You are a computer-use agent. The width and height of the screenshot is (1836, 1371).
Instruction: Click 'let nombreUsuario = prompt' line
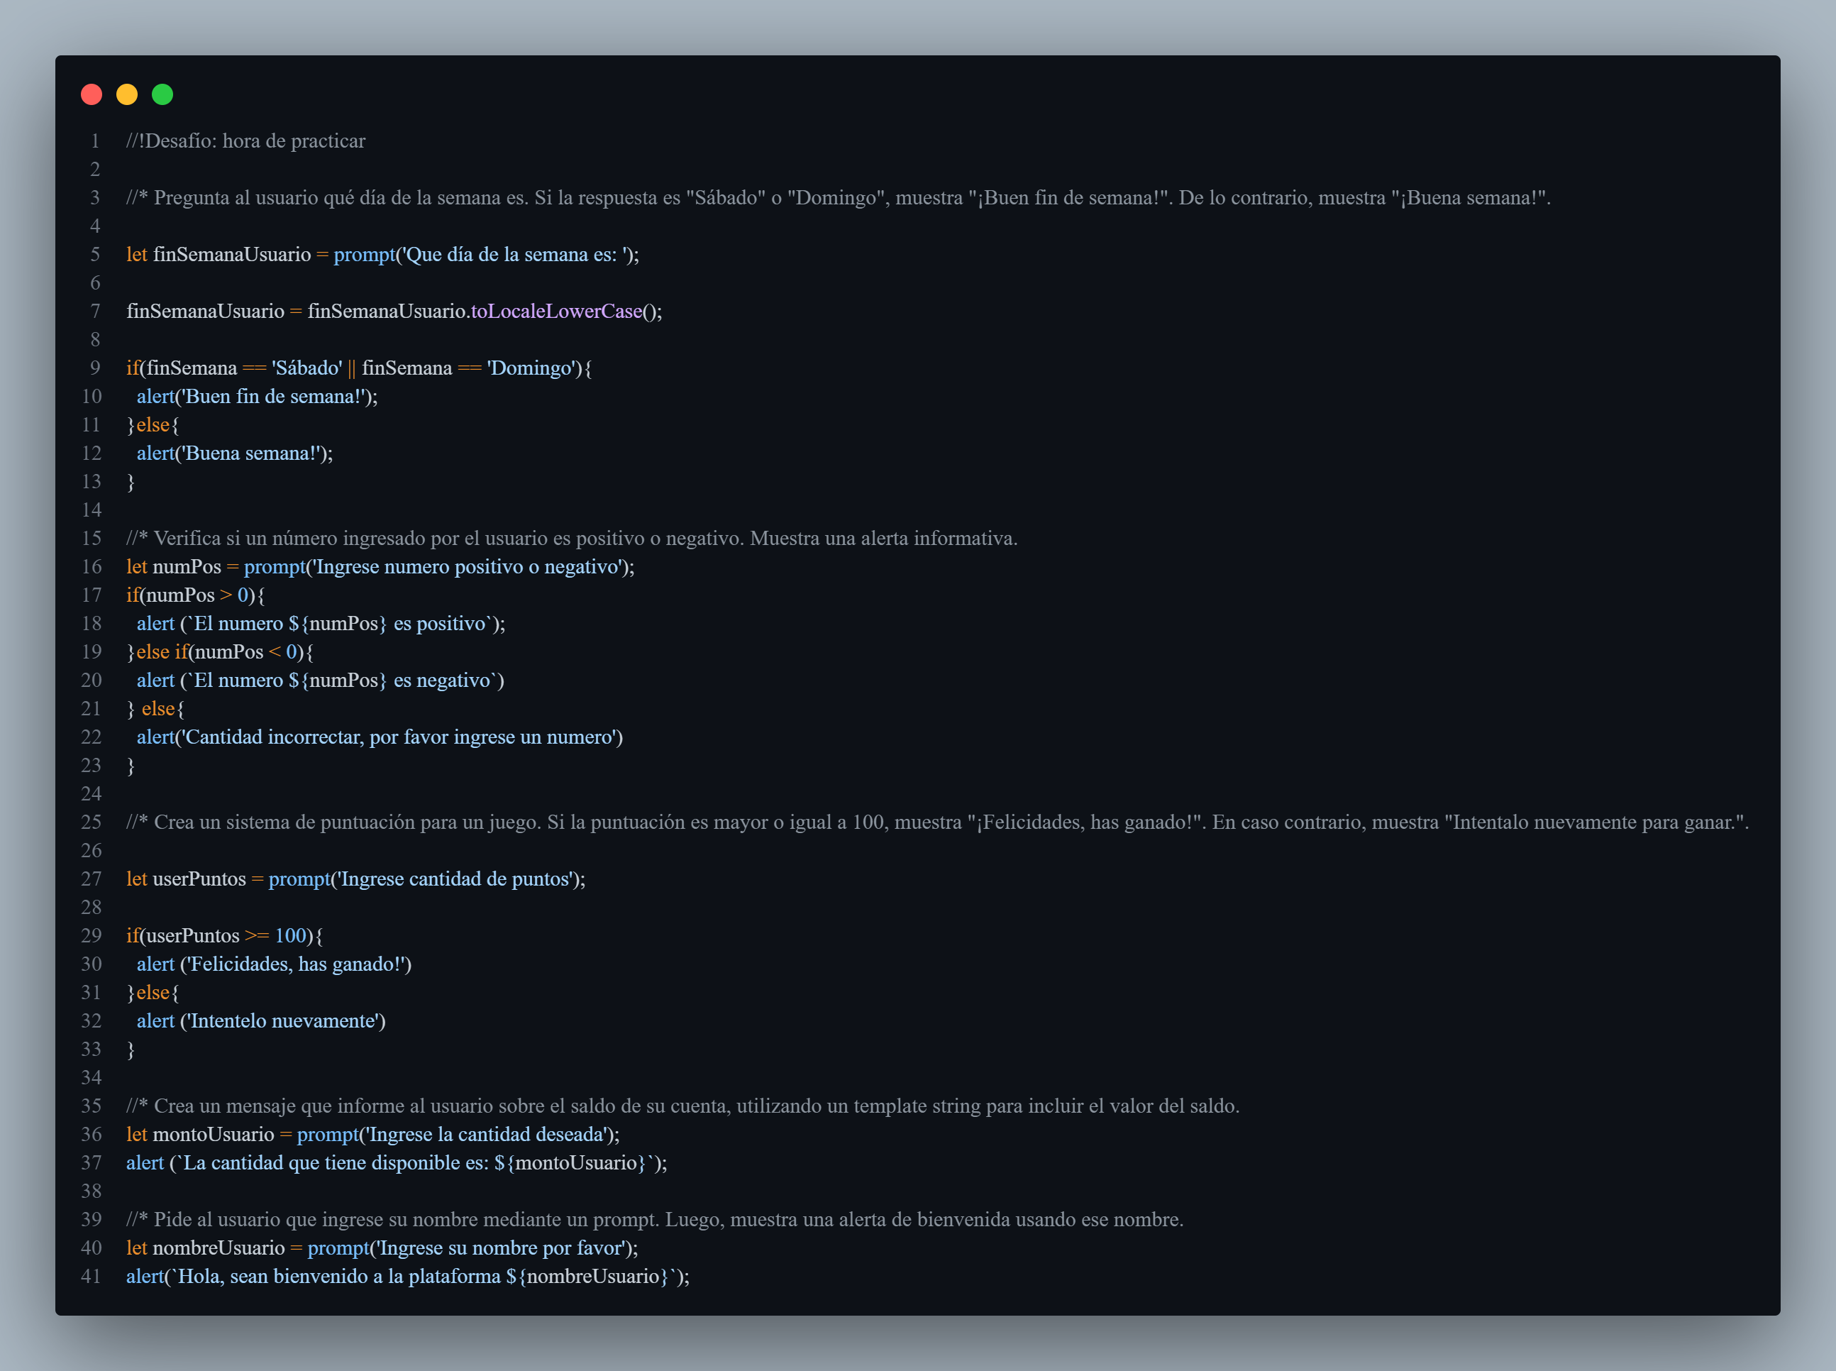point(382,1248)
